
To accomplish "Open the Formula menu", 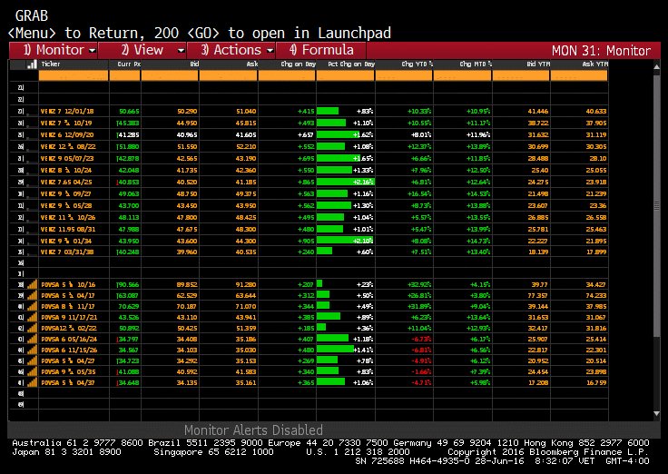I will pyautogui.click(x=321, y=50).
